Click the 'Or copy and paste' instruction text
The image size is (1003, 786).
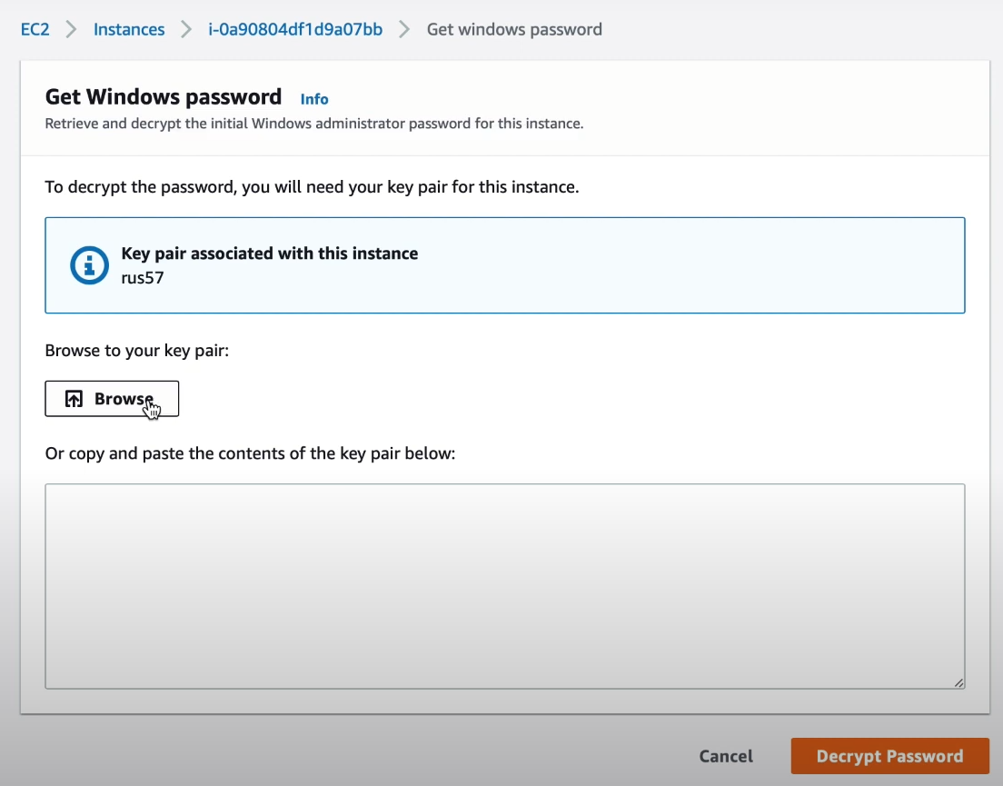250,453
